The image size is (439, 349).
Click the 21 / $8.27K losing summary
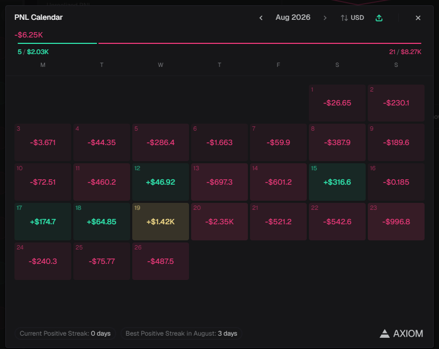pos(405,52)
